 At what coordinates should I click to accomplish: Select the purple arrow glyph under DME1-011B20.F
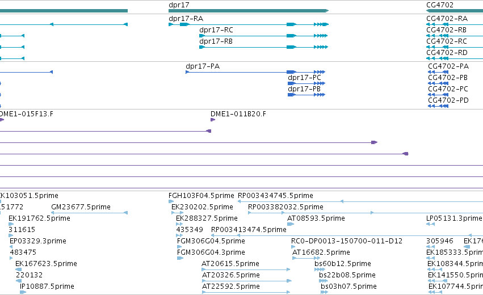[x=213, y=120]
